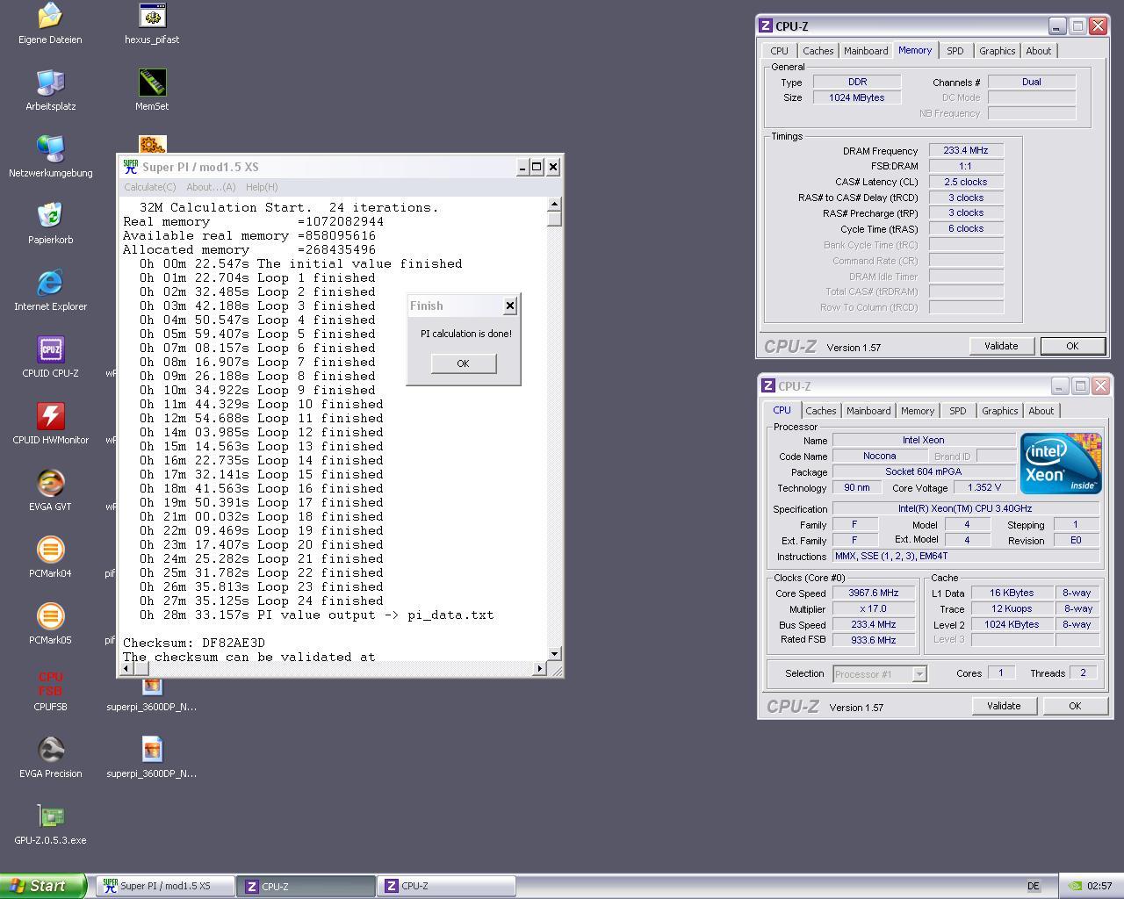The image size is (1124, 899).
Task: Switch to the SPD tab in the lower CPU-Z window
Action: [957, 411]
